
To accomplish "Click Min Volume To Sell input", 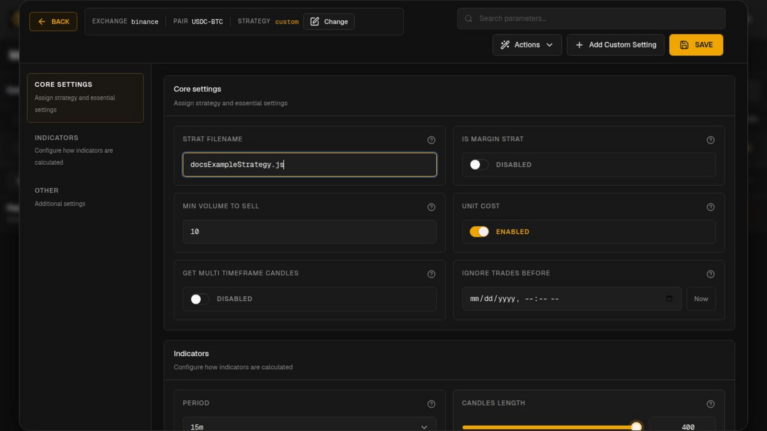I will tap(309, 232).
